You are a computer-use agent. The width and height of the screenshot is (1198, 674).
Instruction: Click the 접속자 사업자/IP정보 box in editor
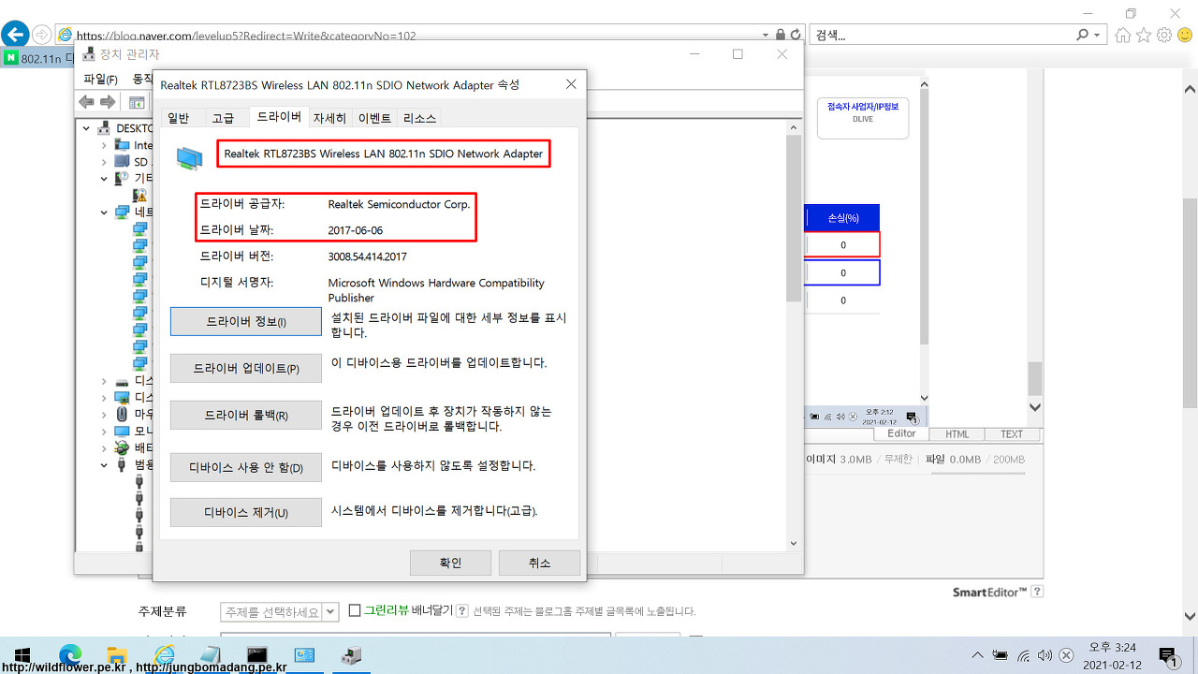pyautogui.click(x=863, y=119)
